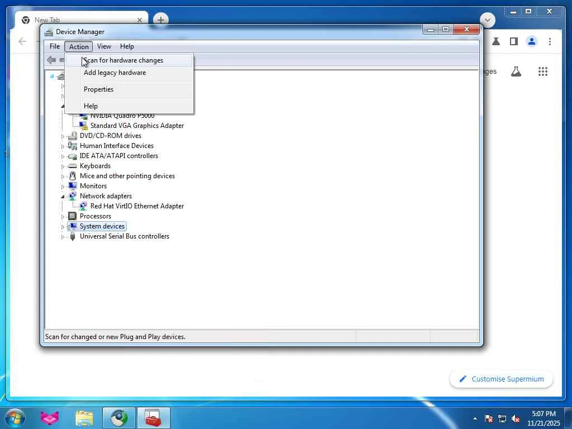572x429 pixels.
Task: Click the Red Hat VirtIO adapter icon
Action: [84, 206]
